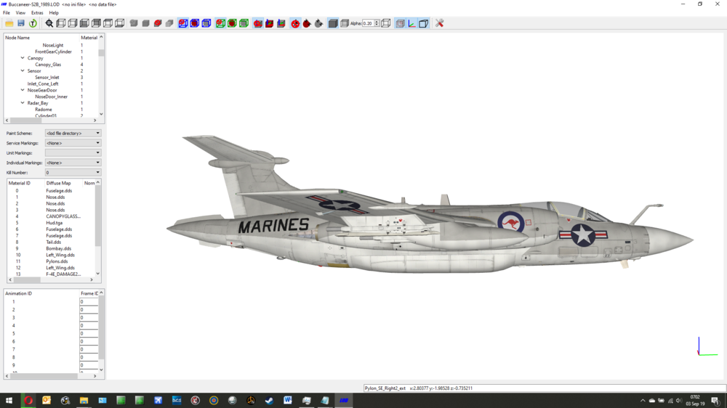This screenshot has width=727, height=408.
Task: Open File Explorer from taskbar
Action: coord(84,401)
